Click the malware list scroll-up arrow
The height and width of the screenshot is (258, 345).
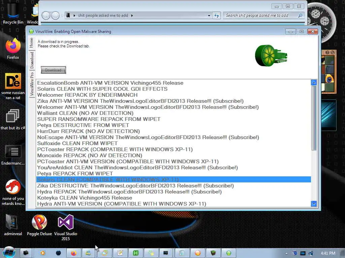pyautogui.click(x=314, y=83)
